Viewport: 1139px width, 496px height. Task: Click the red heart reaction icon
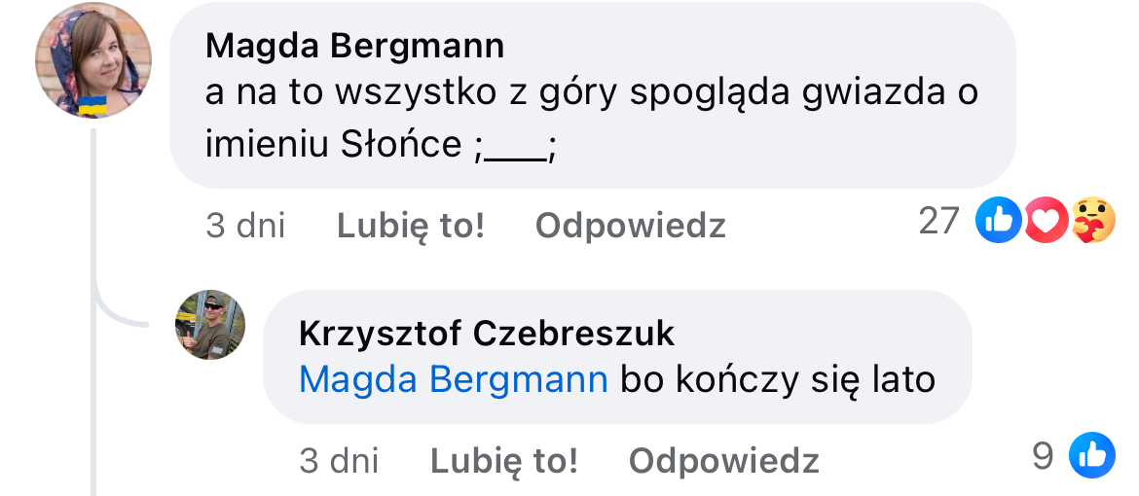[1047, 223]
